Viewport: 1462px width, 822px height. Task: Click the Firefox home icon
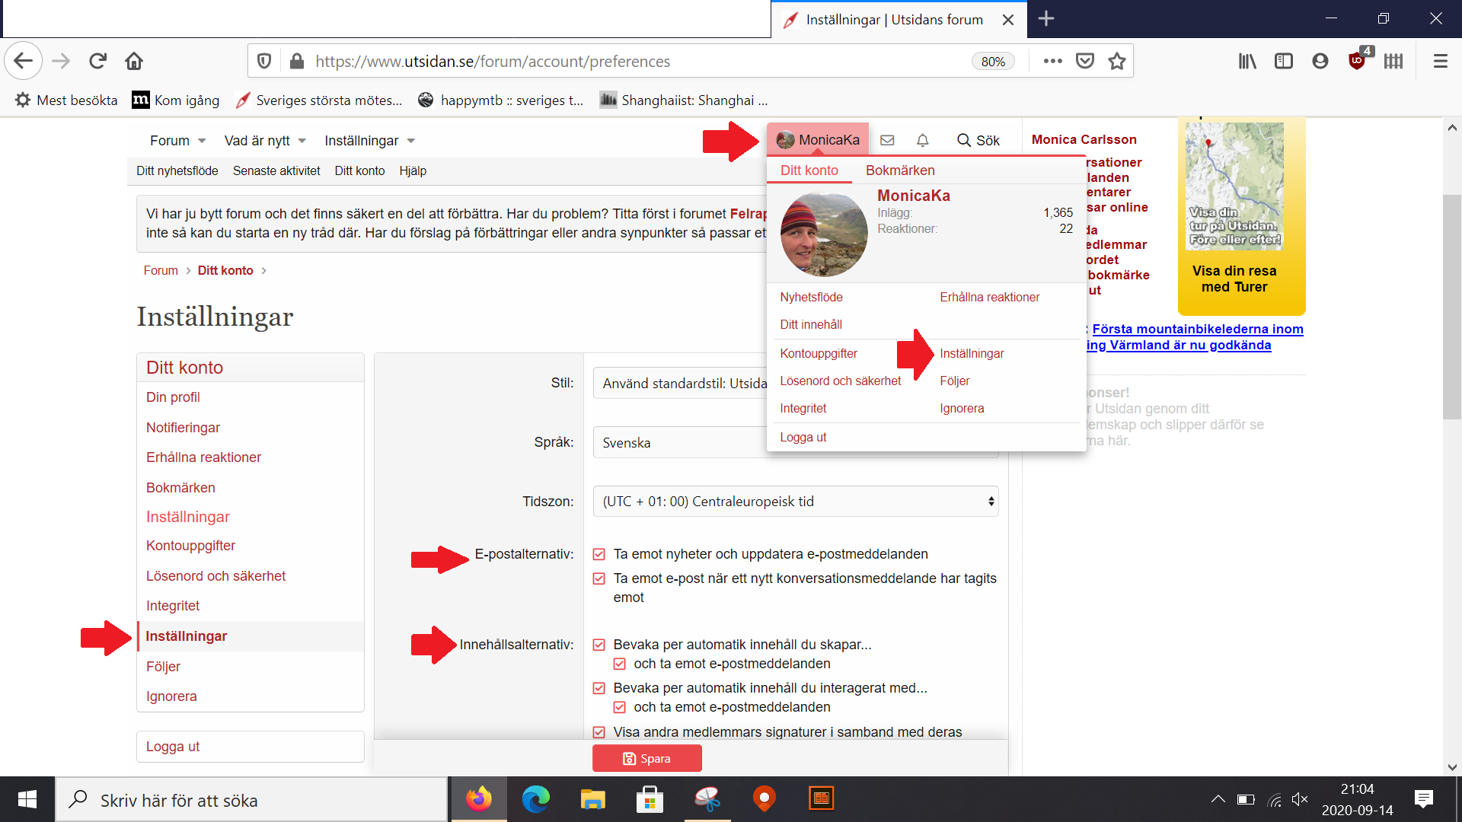tap(134, 61)
